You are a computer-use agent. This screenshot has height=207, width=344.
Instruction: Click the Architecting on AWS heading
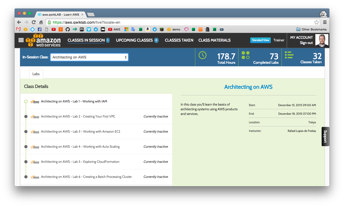tap(248, 87)
